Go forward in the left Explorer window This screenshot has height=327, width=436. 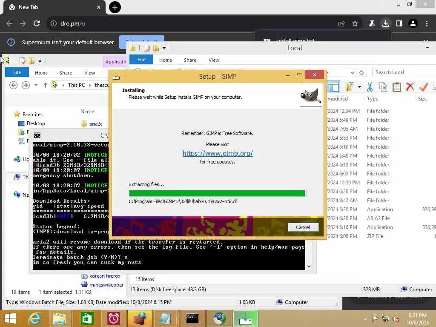coord(26,85)
